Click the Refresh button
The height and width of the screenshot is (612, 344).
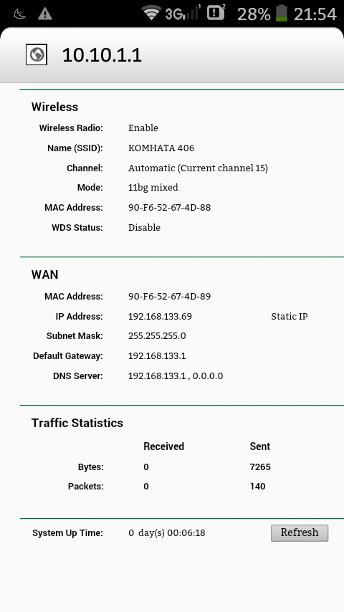click(300, 532)
